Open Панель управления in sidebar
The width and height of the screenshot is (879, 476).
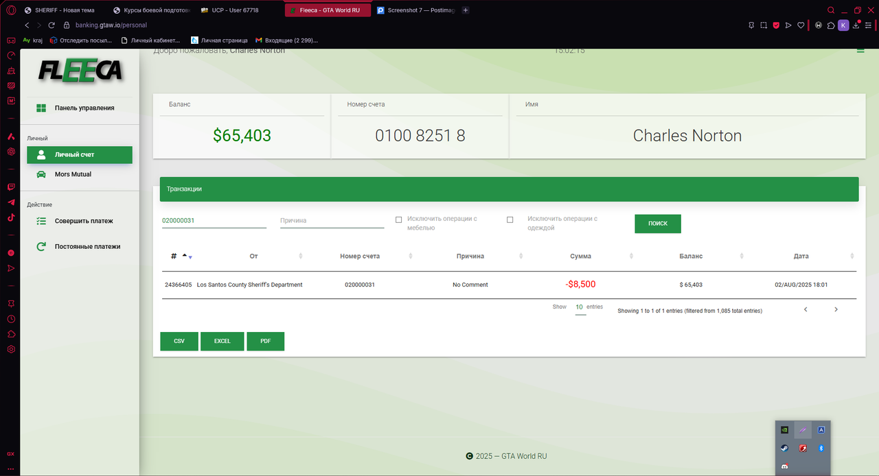80,108
